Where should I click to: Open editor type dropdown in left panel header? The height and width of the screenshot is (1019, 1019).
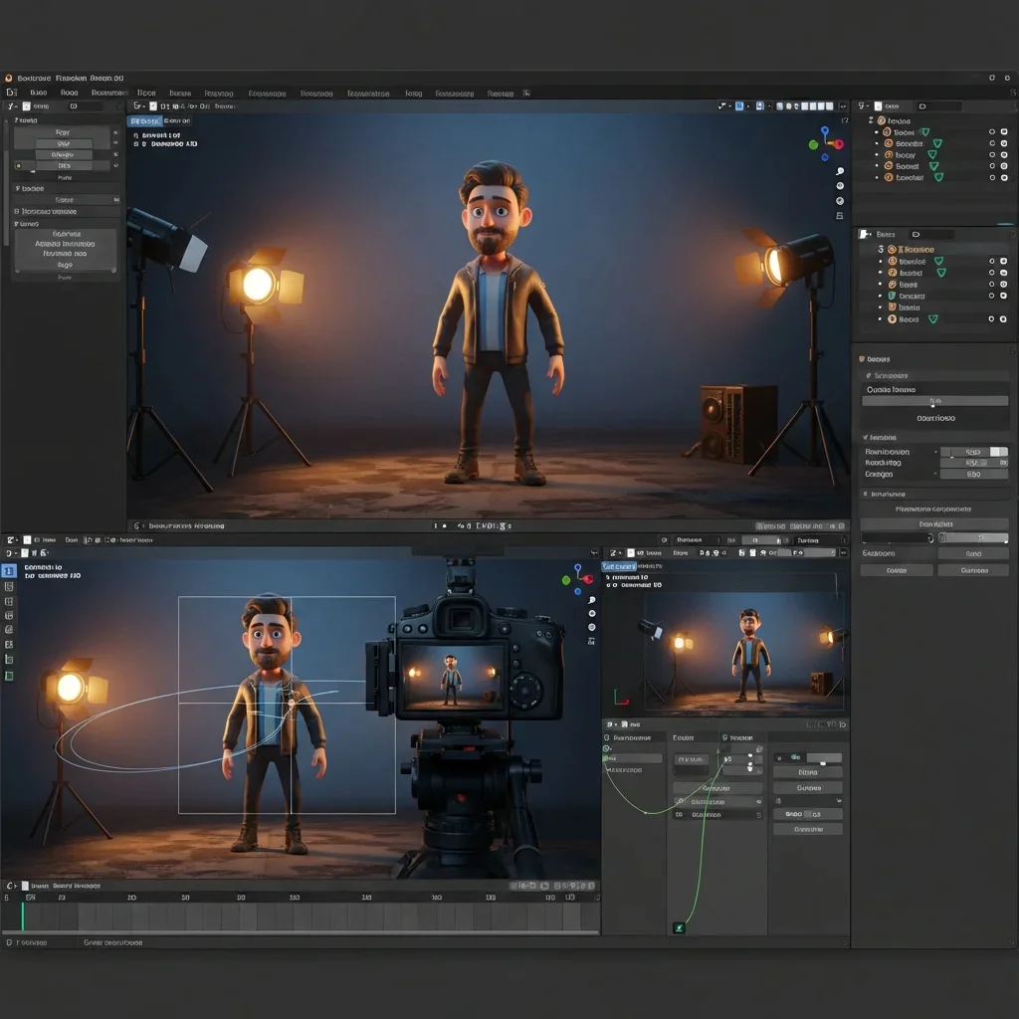pyautogui.click(x=12, y=105)
